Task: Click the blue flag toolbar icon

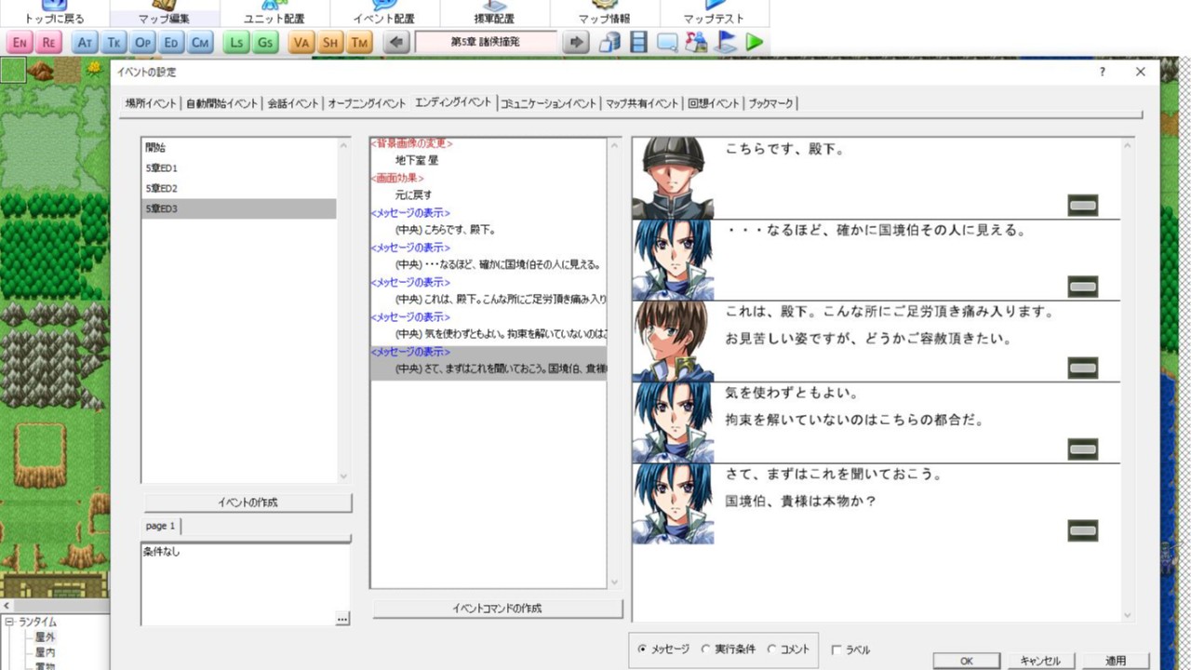Action: coord(726,43)
